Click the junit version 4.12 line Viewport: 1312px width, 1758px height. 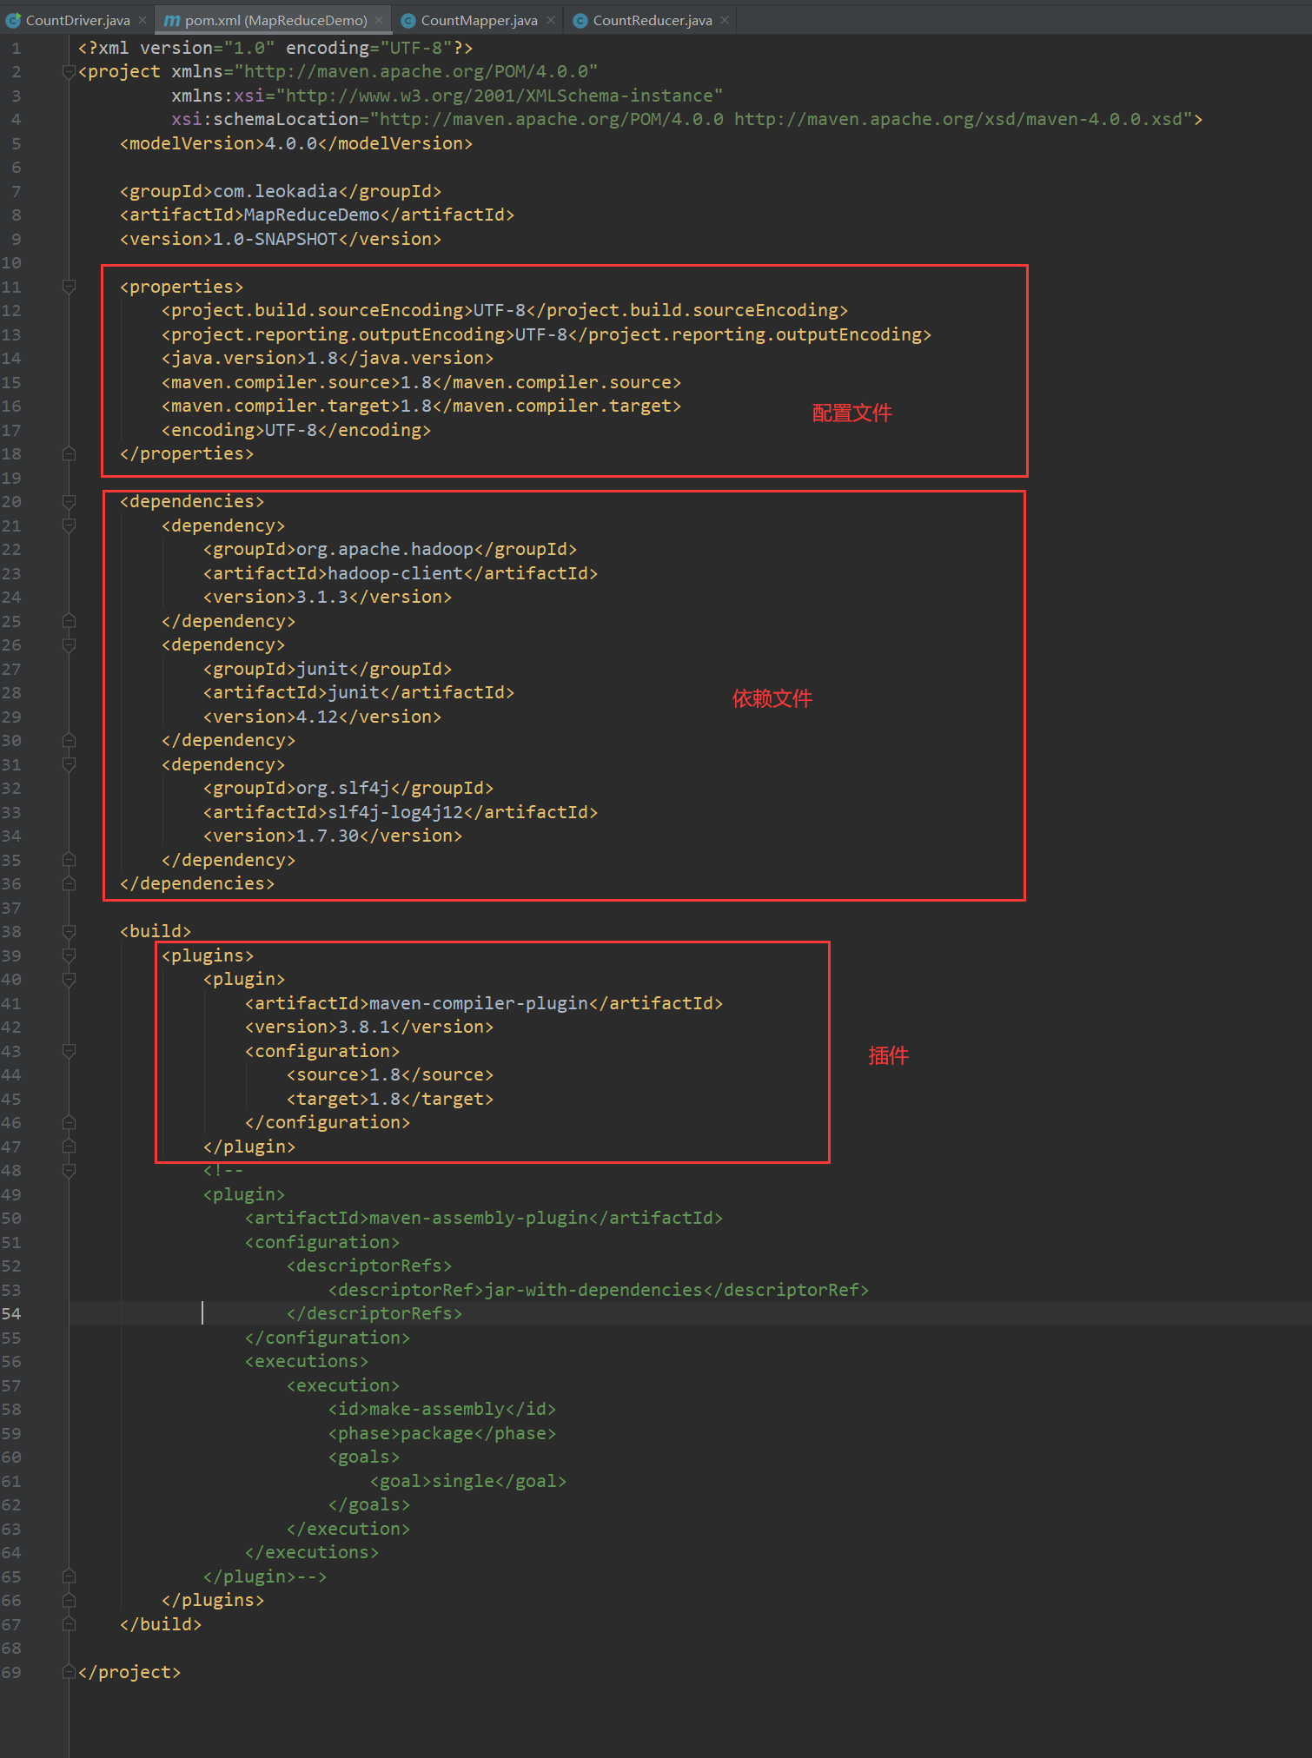pos(322,717)
